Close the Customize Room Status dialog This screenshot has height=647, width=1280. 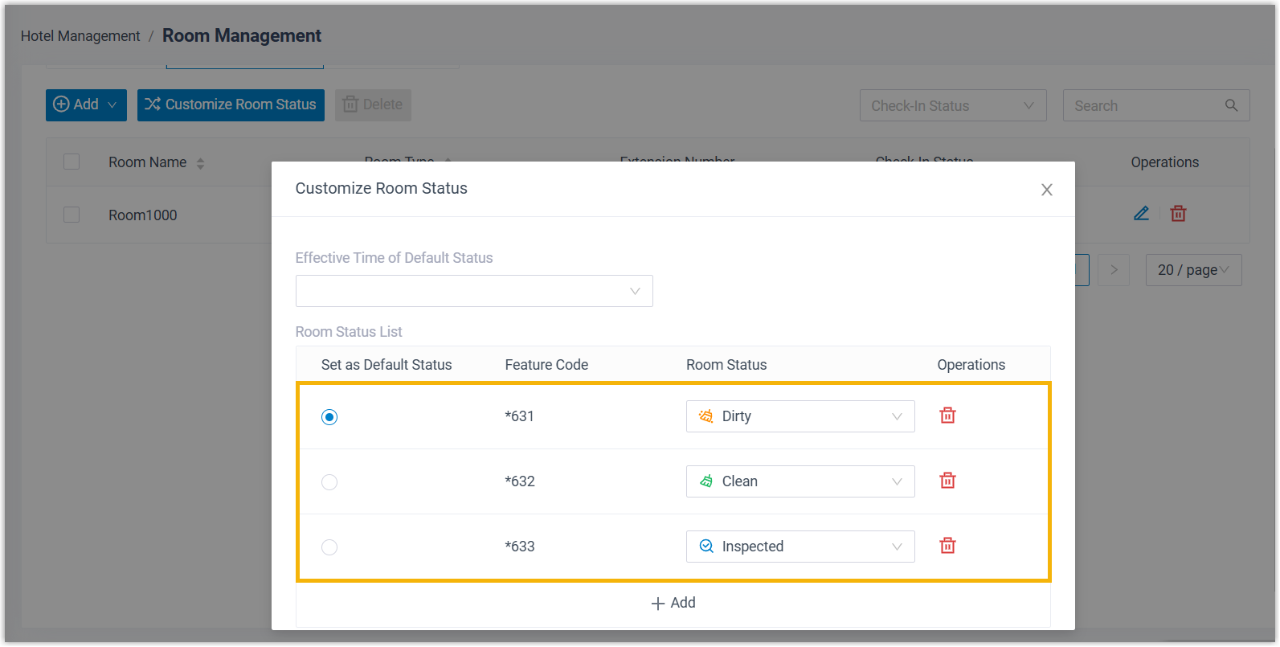point(1046,190)
